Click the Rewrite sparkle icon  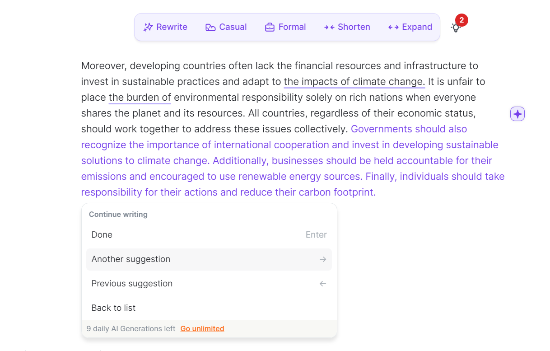pos(148,27)
